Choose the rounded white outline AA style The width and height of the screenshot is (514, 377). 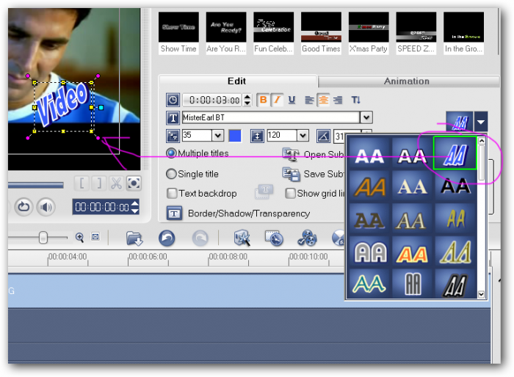tap(369, 252)
